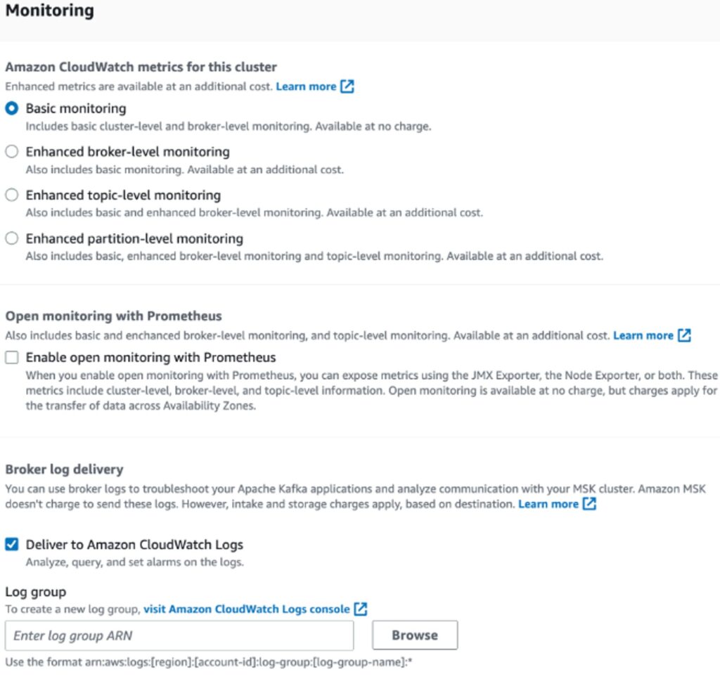Pick Enhanced partition-level monitoring radio
Image resolution: width=720 pixels, height=677 pixels.
click(x=11, y=238)
